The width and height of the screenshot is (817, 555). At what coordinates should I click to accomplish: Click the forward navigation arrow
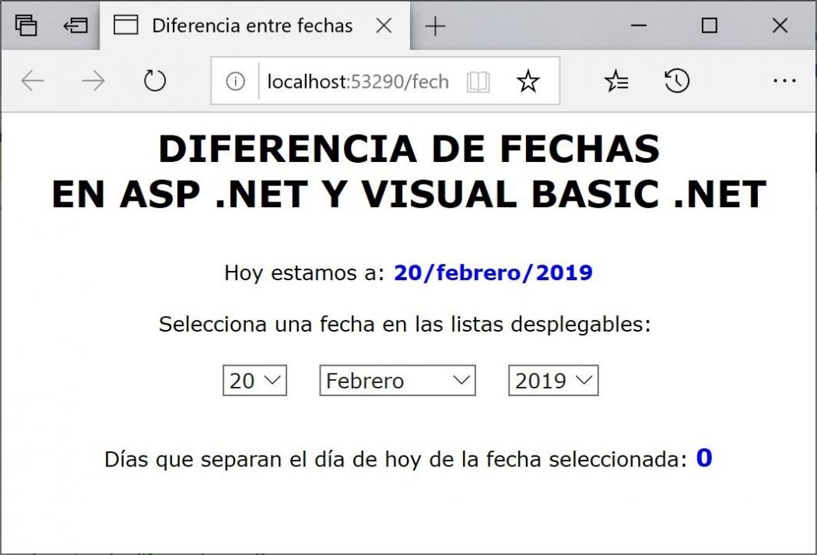[93, 80]
